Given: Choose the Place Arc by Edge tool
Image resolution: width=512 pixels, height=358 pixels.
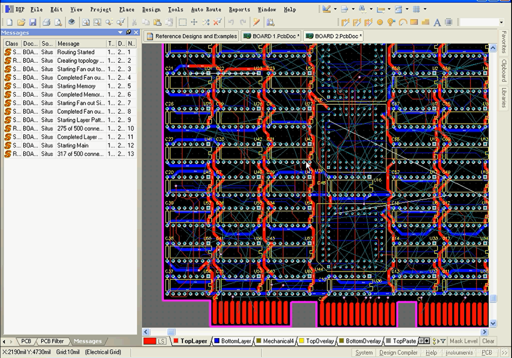Looking at the screenshot, I should coord(403,22).
